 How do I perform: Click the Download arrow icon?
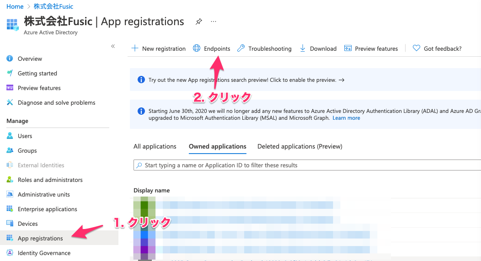[x=303, y=48]
